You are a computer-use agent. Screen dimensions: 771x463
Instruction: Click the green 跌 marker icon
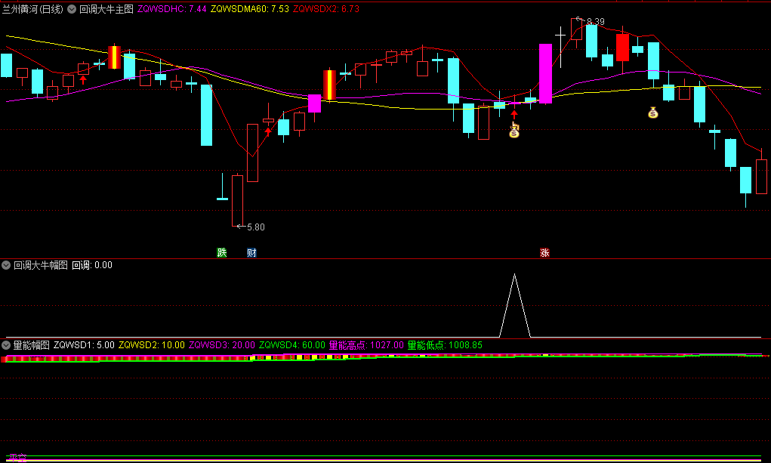click(221, 252)
